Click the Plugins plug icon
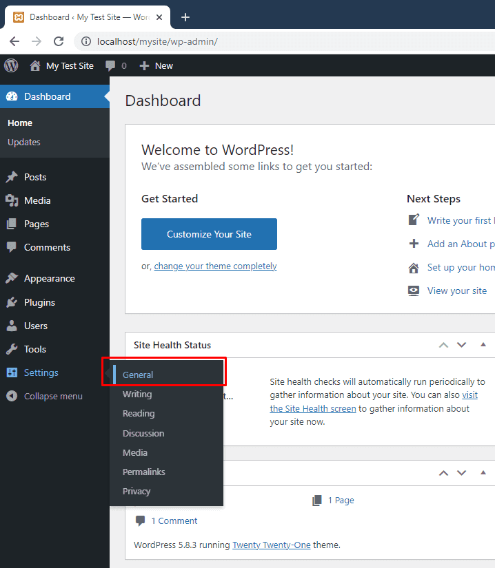 [x=12, y=302]
